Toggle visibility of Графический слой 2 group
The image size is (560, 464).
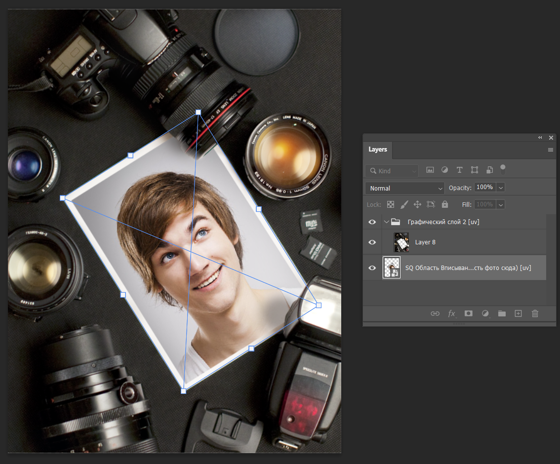372,222
